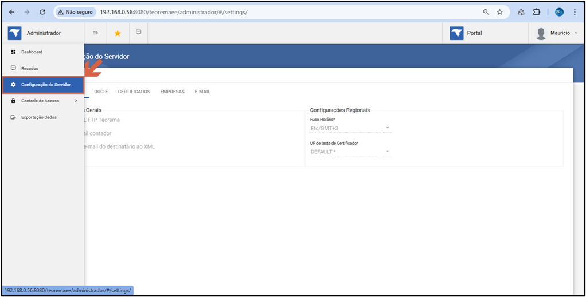Click the 'FTP Teorema' option text
The width and height of the screenshot is (586, 297).
pos(104,120)
